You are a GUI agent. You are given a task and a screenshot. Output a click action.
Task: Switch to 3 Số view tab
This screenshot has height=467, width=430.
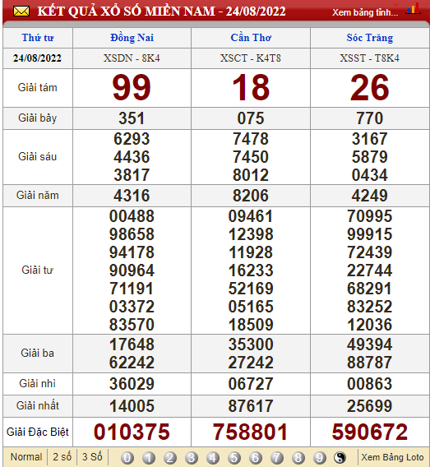pyautogui.click(x=92, y=457)
